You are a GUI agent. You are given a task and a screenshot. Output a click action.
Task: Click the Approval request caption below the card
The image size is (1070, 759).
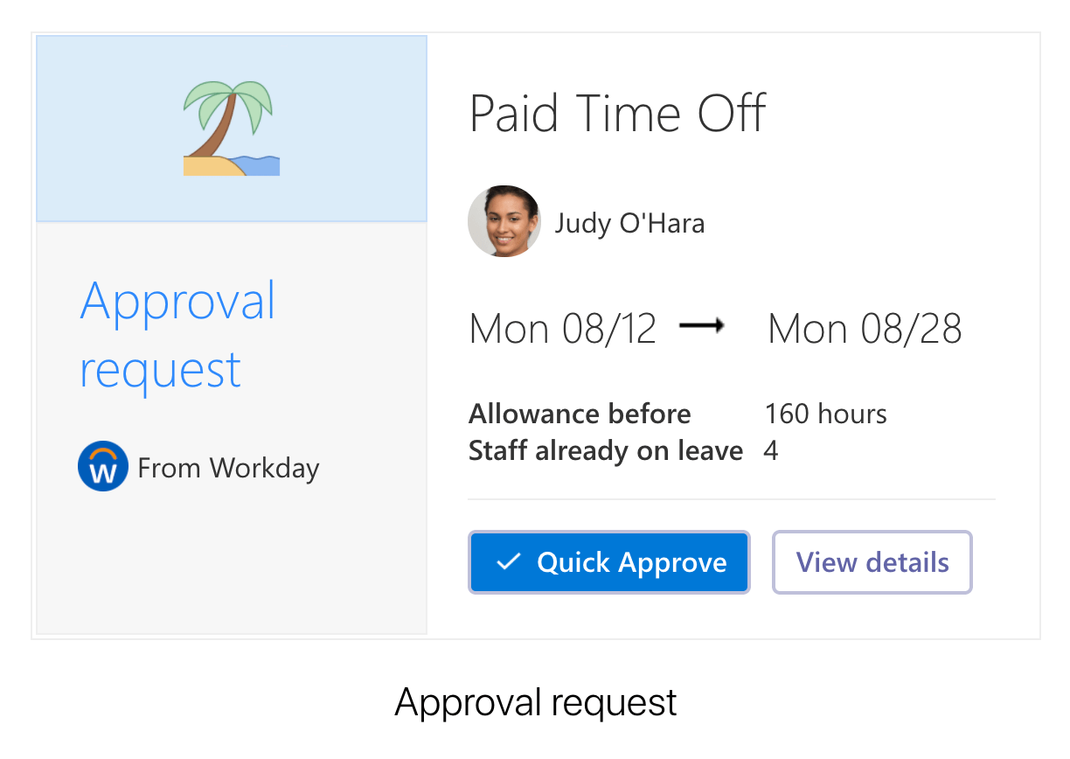(x=535, y=702)
